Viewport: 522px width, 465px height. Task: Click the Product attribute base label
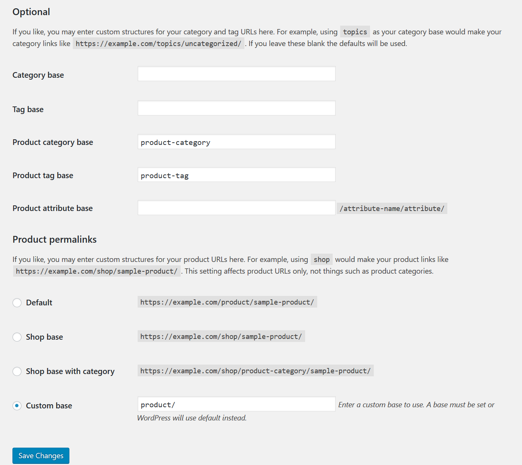52,208
